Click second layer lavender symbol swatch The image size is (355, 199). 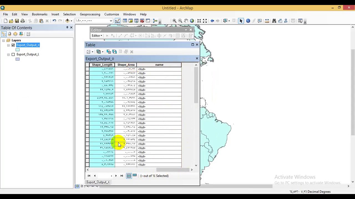pyautogui.click(x=17, y=59)
